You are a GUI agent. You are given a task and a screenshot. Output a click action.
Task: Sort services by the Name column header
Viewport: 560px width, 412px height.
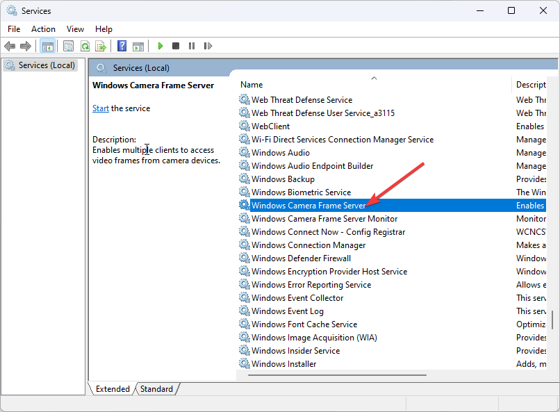click(374, 85)
